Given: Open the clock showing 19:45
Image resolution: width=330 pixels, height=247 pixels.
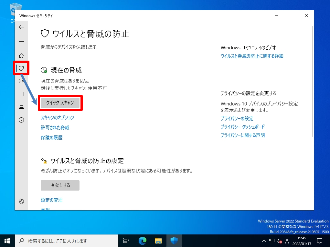Looking at the screenshot, I should [302, 241].
